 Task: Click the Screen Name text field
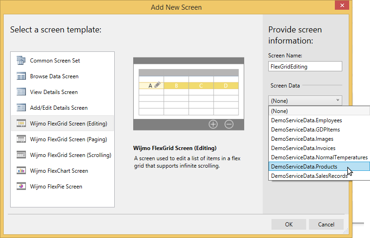click(x=305, y=66)
